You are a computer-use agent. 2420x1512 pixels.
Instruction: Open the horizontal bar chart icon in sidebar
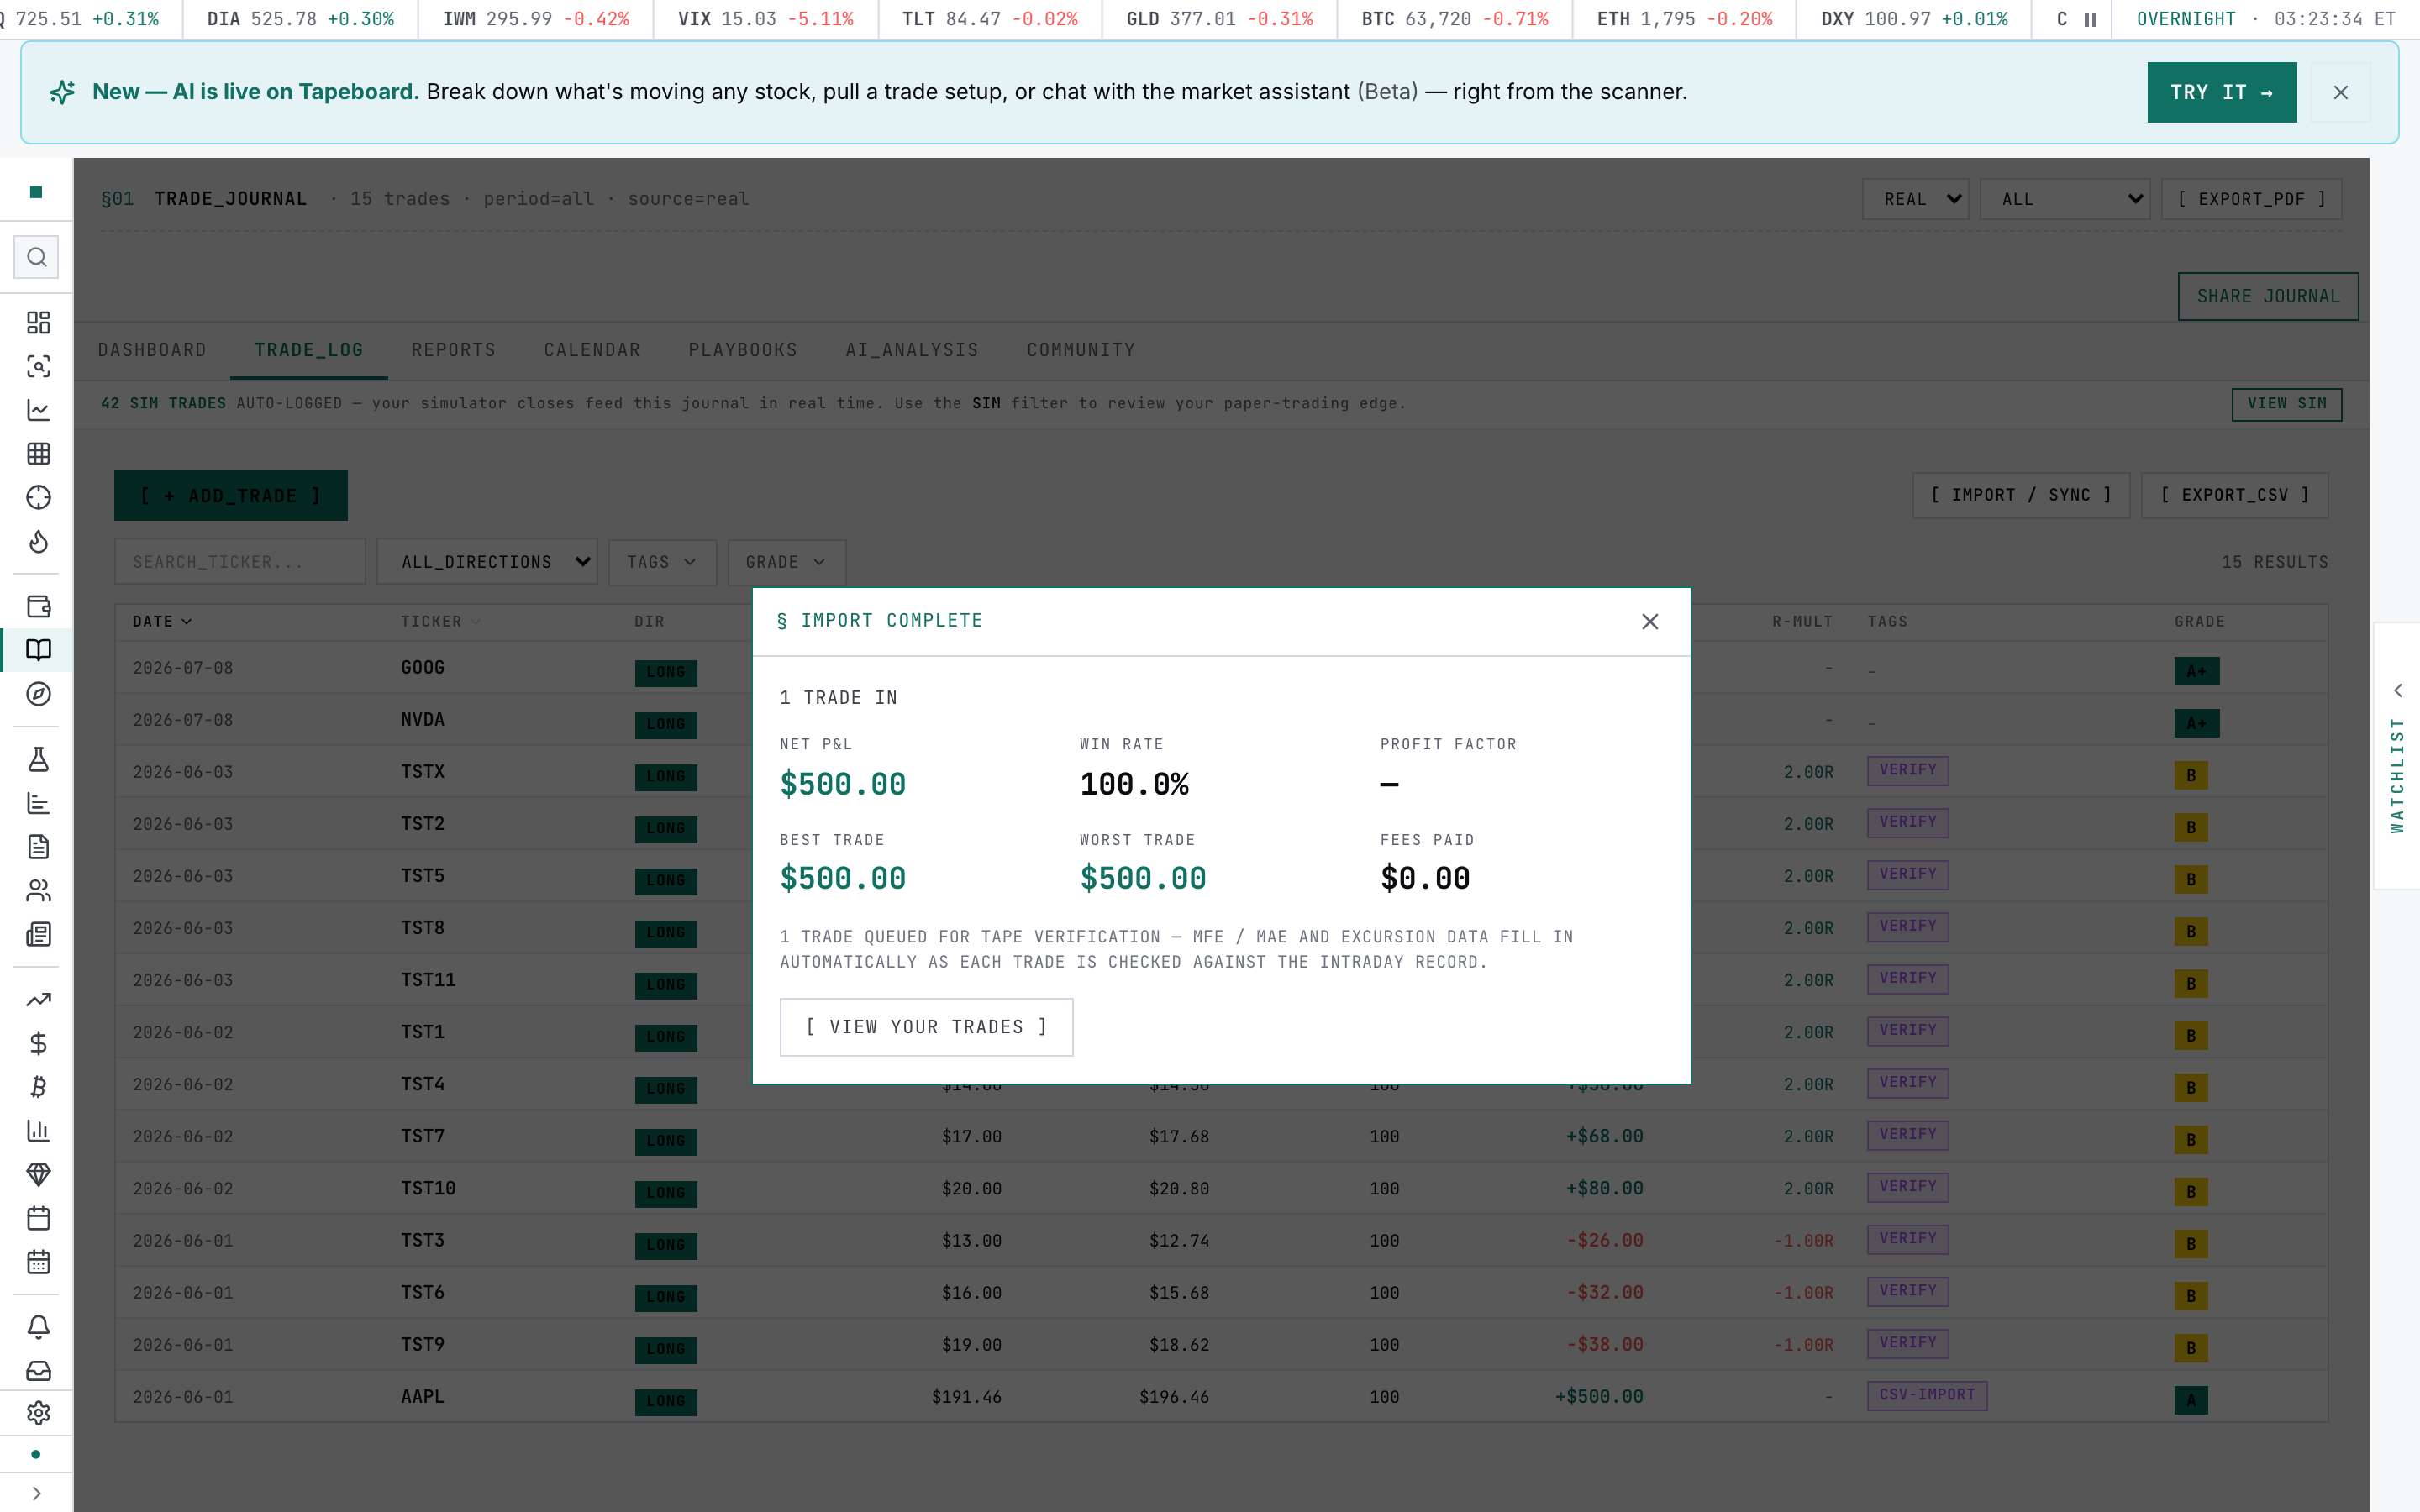[38, 803]
